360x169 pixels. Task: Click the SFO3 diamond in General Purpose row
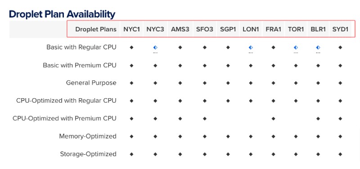click(x=205, y=83)
